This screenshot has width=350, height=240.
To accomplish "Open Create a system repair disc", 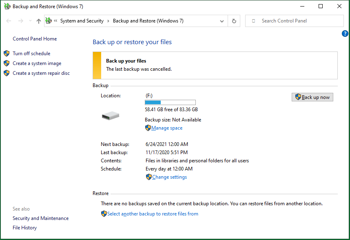I will 41,73.
